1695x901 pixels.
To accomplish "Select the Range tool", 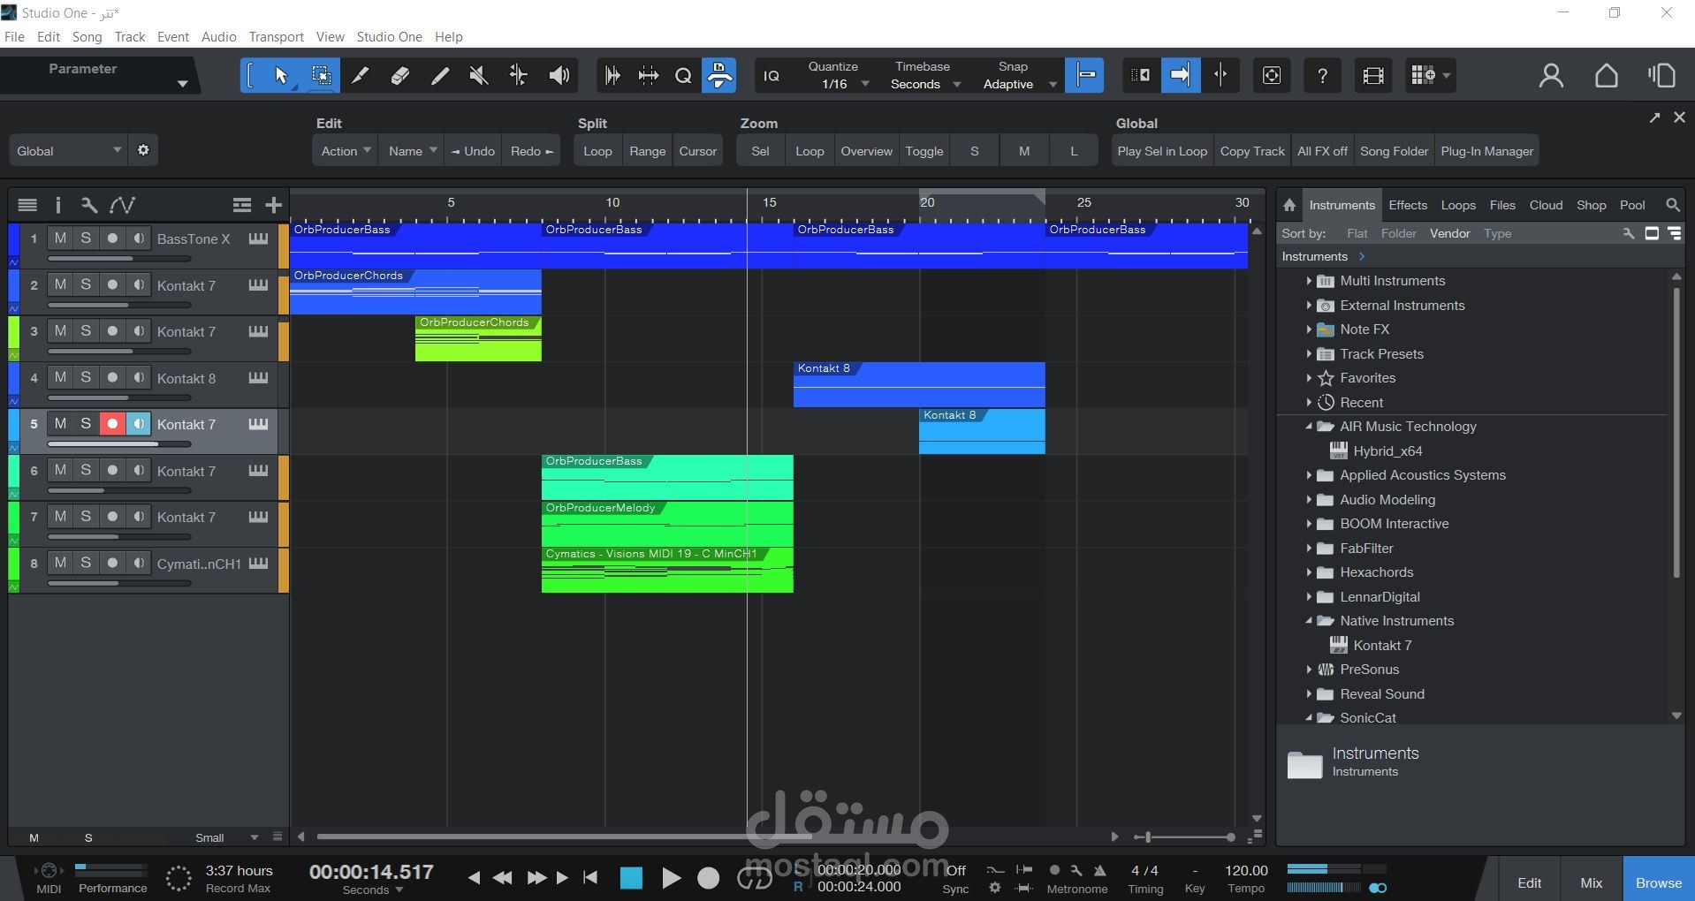I will (321, 76).
